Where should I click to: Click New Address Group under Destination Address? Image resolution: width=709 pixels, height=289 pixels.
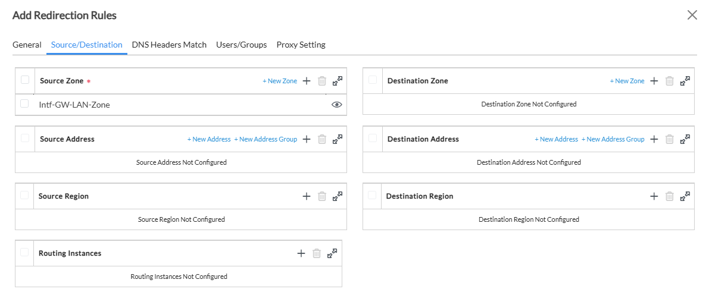613,139
